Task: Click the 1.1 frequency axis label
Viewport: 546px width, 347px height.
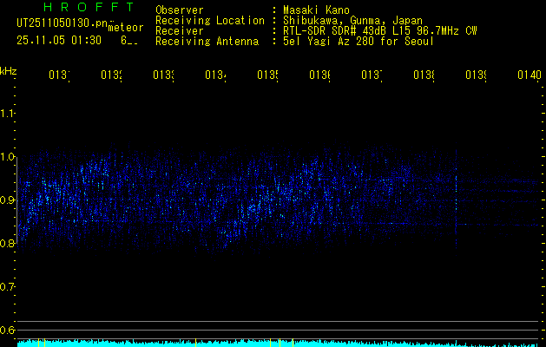Action: point(8,114)
